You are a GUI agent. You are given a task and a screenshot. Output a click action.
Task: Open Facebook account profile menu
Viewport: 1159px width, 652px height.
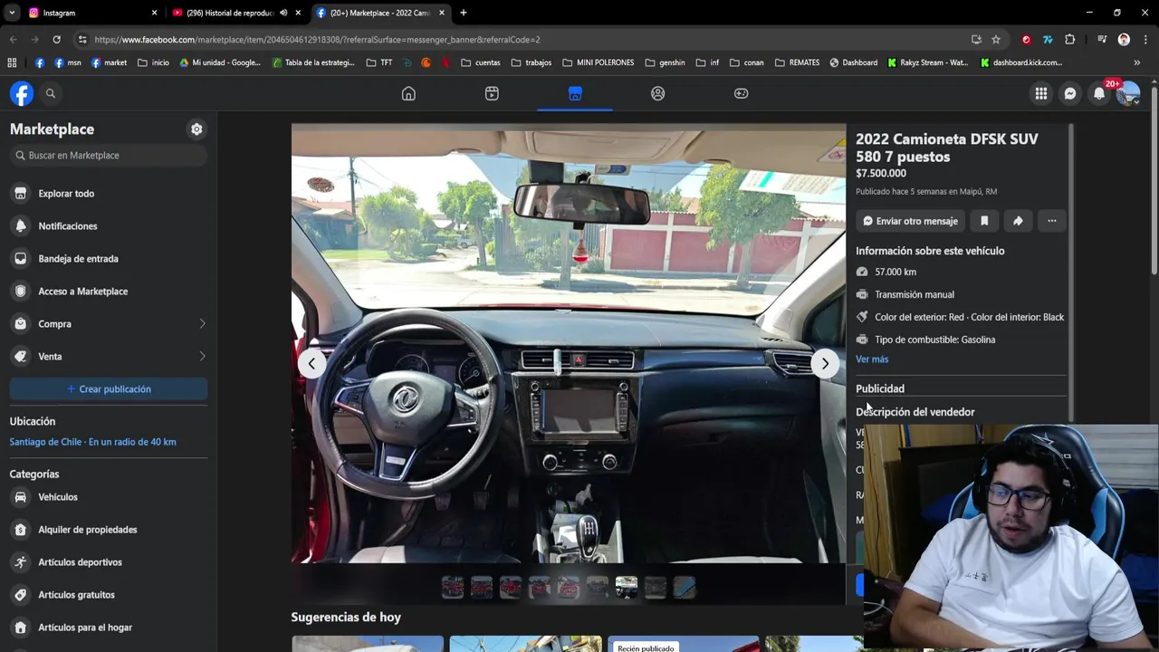coord(1128,93)
